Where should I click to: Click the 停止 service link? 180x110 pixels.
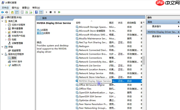pos(39,30)
